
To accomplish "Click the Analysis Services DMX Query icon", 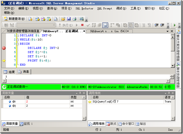I will click(x=43, y=19).
